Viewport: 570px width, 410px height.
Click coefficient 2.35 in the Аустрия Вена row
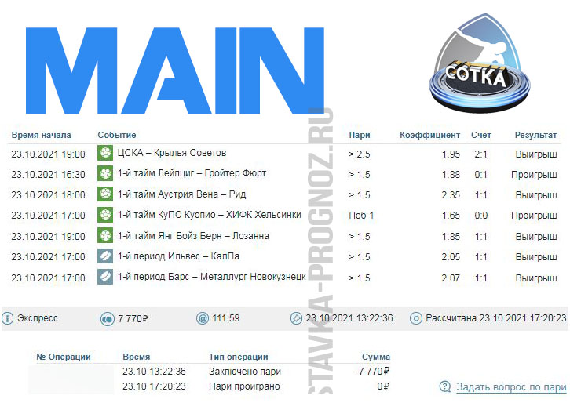click(x=451, y=195)
